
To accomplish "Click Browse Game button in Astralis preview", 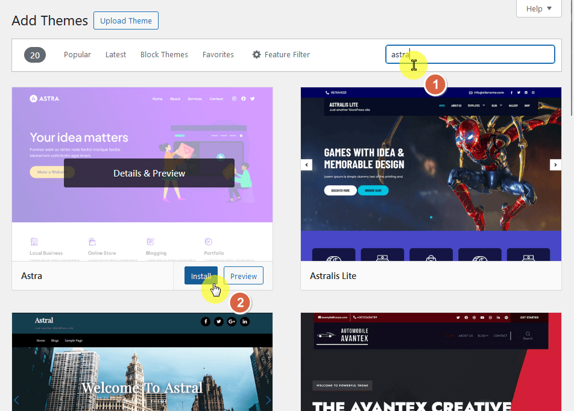I will (373, 190).
